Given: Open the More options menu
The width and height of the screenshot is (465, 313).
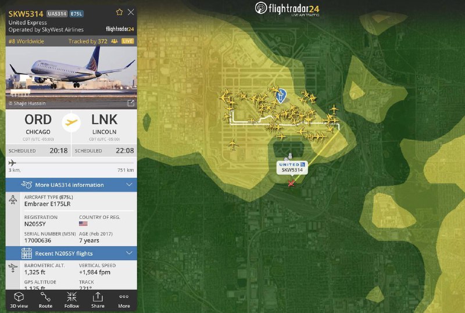Looking at the screenshot, I should pos(124,300).
